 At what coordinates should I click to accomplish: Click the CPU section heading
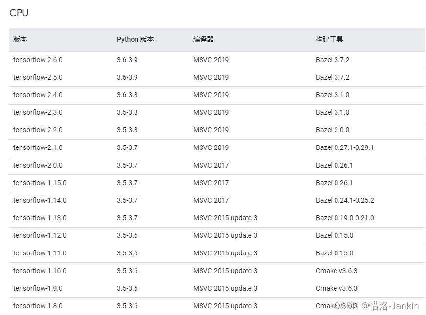click(19, 13)
